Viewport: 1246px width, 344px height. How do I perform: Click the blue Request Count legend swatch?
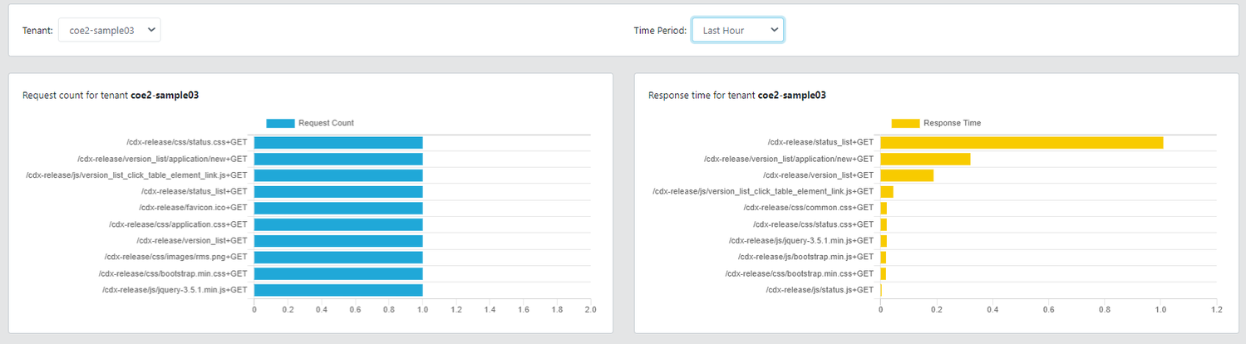pos(280,123)
